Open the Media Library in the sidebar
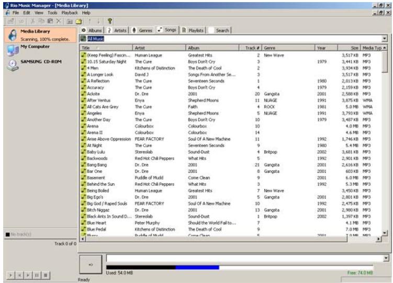Viewport: 393px width, 283px height. click(35, 31)
